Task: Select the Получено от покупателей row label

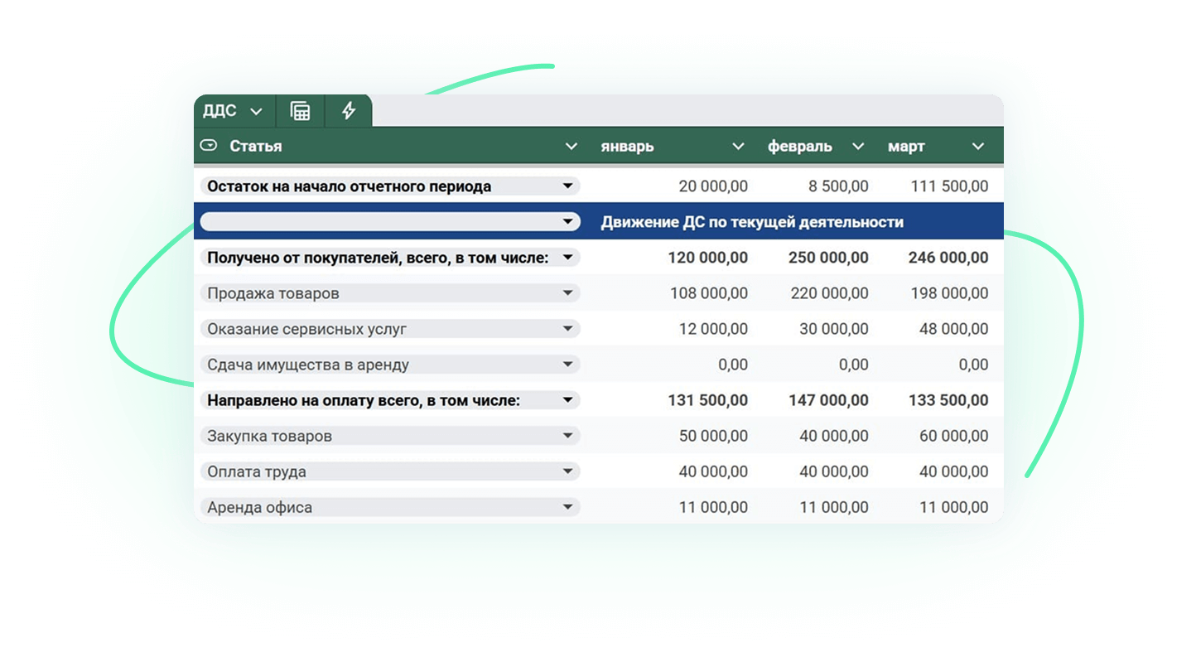Action: click(x=377, y=258)
